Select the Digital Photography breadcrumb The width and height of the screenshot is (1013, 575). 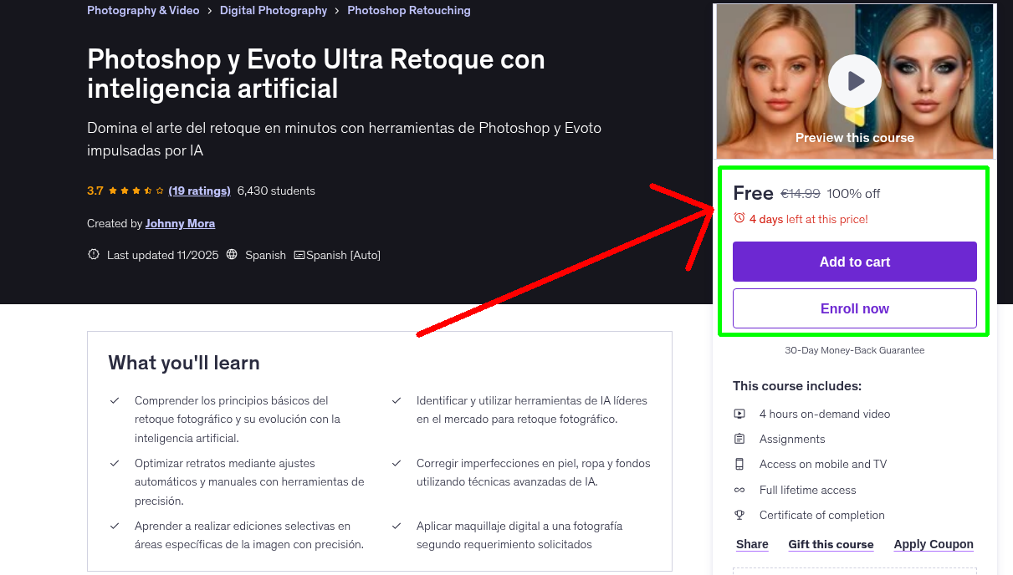(x=274, y=10)
